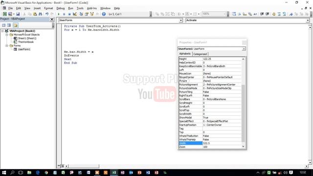Switch to the Alphabetic tab in Properties
Viewport: 313px width, 176px height.
coord(185,54)
